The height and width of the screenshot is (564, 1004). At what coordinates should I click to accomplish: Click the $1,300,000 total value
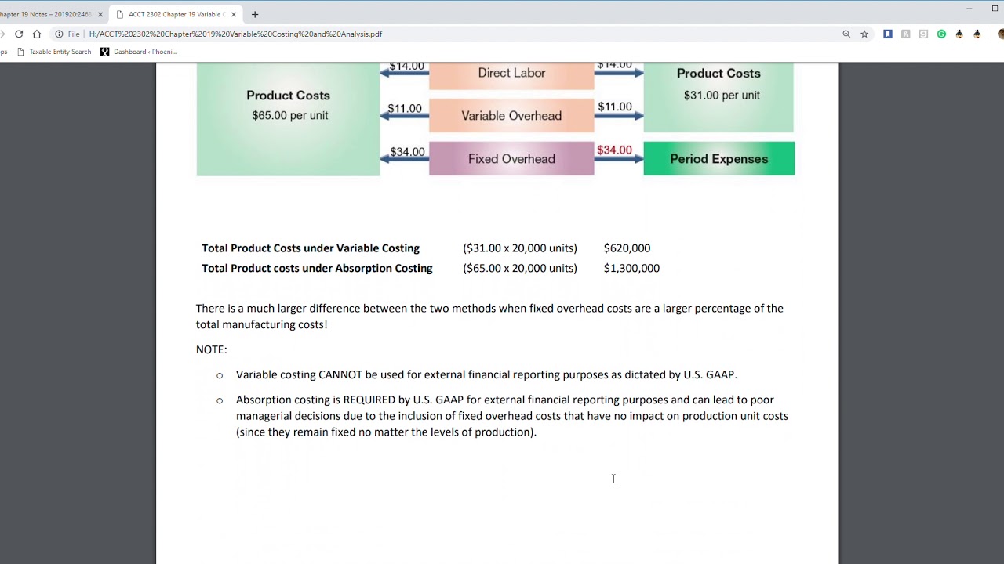point(631,268)
